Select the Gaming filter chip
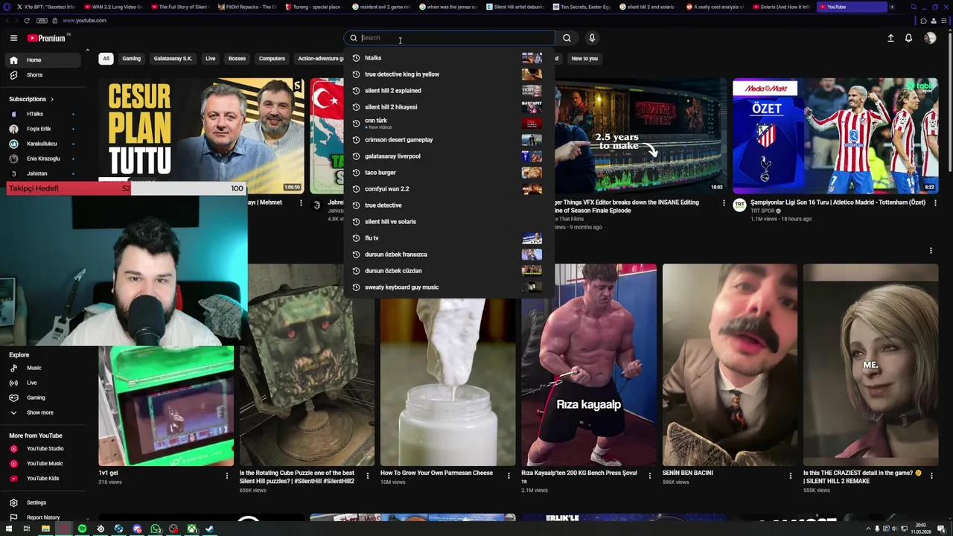The image size is (953, 536). pyautogui.click(x=131, y=59)
